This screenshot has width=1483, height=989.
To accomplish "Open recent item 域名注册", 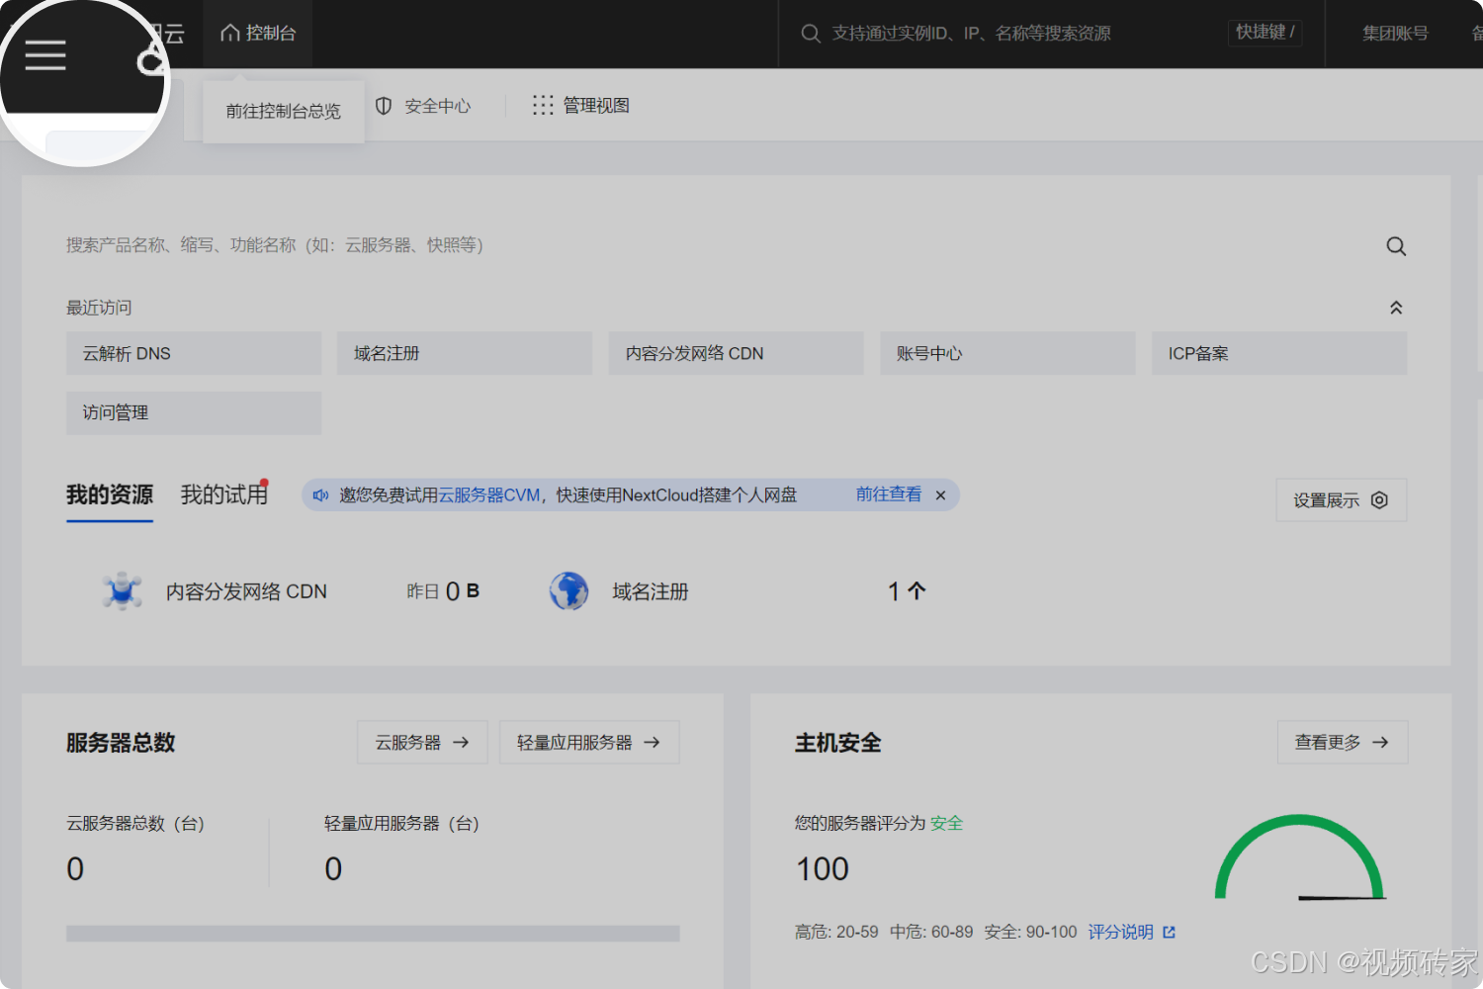I will (x=465, y=354).
